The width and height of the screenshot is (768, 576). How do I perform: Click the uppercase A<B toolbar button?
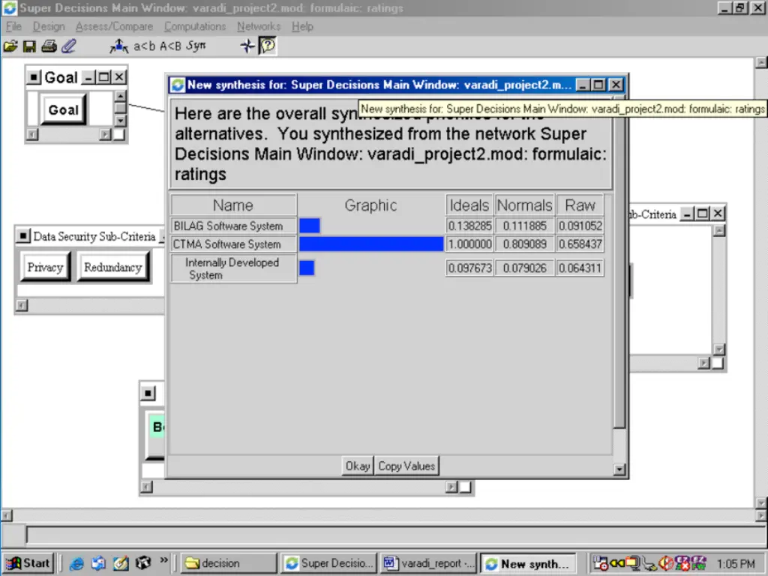(170, 46)
